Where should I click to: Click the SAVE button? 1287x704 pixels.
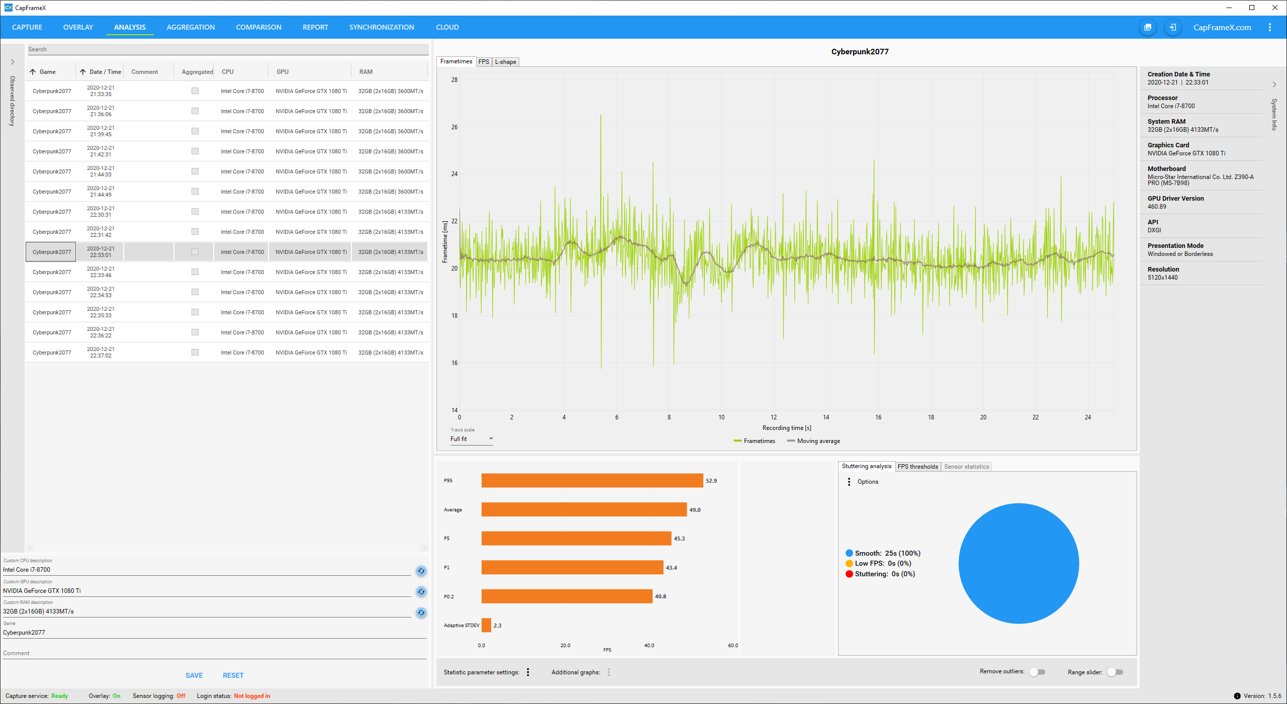[x=194, y=675]
